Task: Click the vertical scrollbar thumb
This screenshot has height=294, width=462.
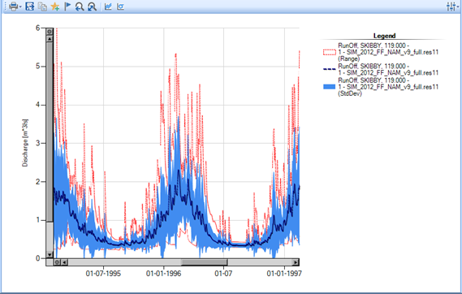Action: click(50, 132)
